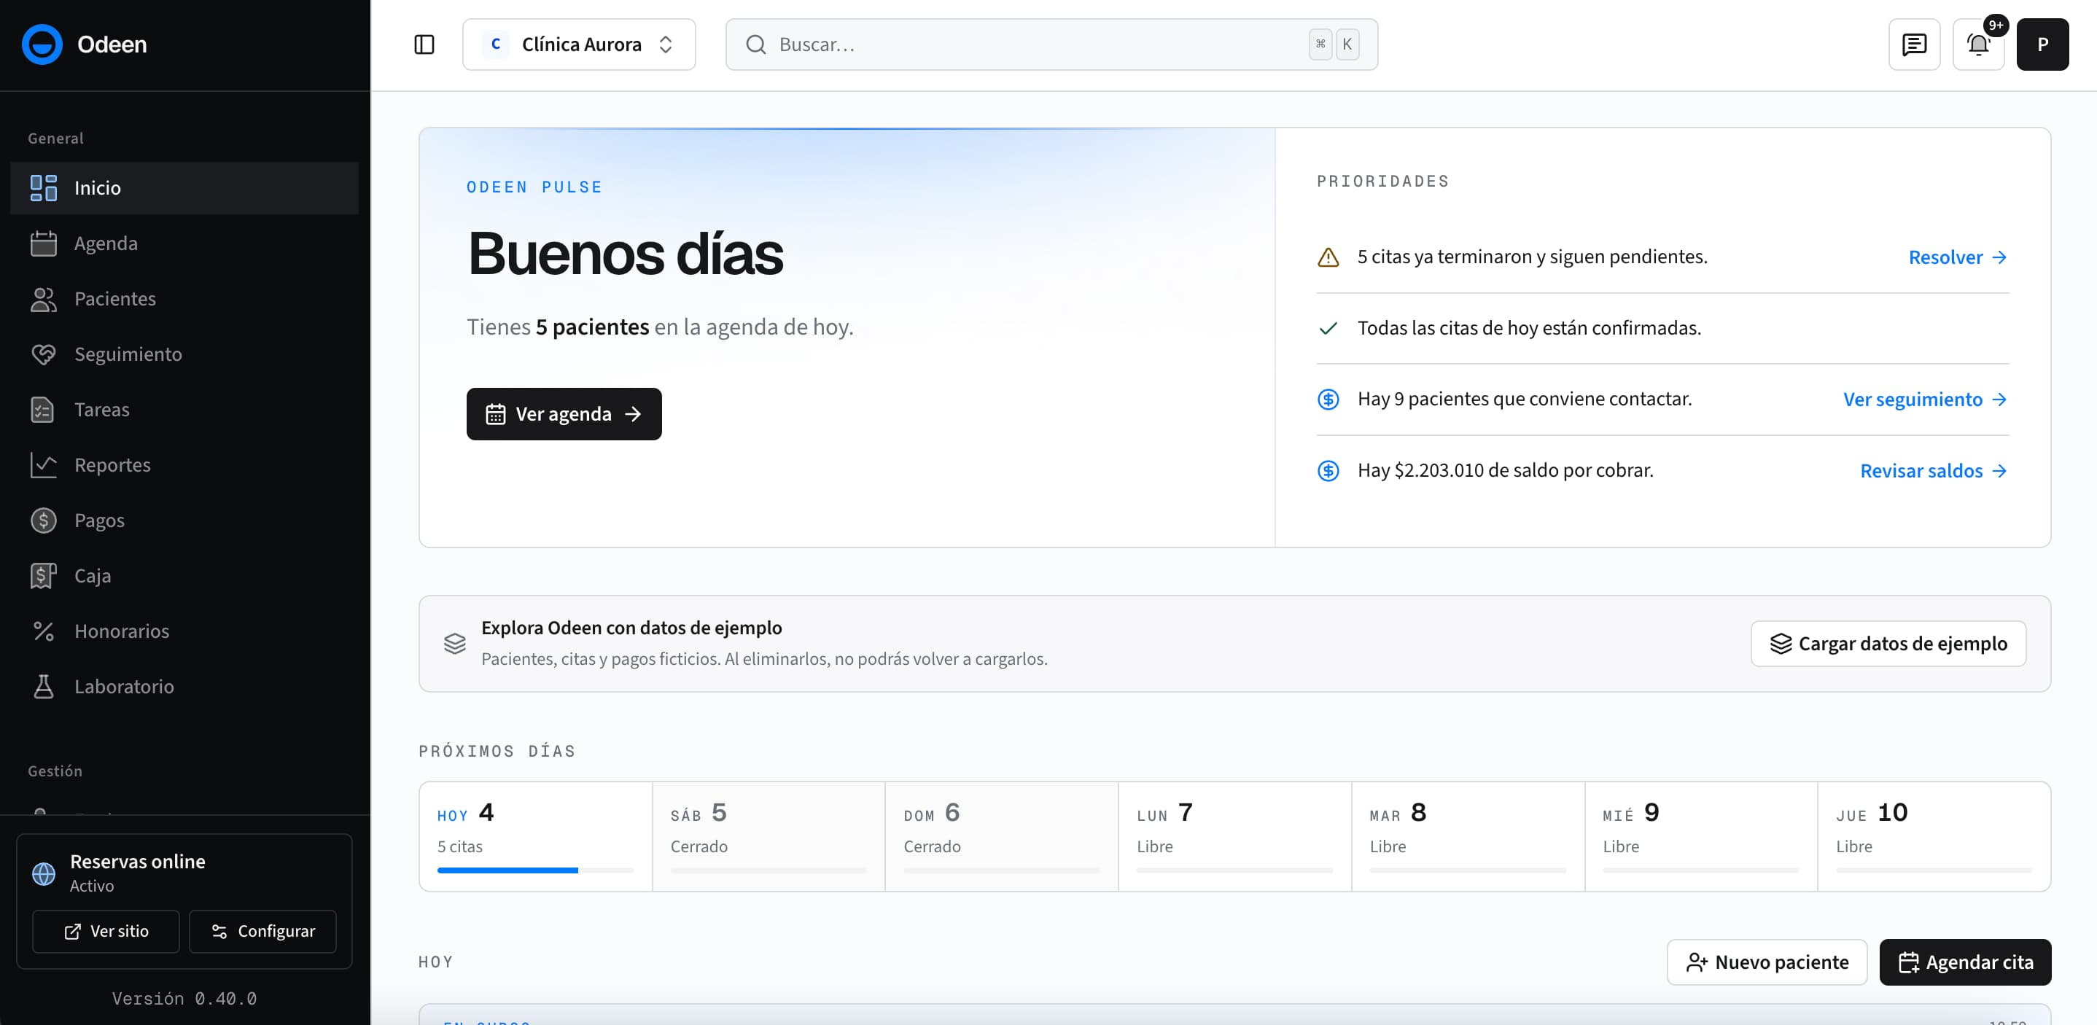Open Honorarios in the sidebar

(x=184, y=630)
